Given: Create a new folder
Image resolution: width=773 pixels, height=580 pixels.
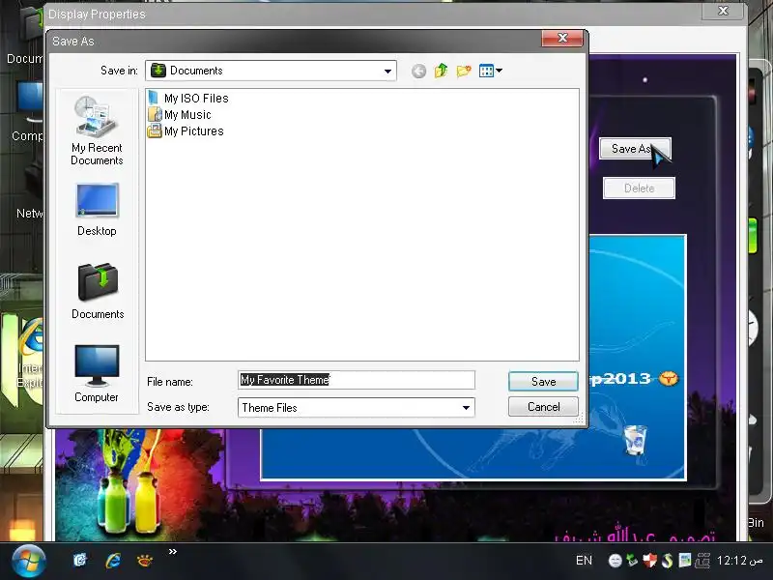Looking at the screenshot, I should (x=464, y=71).
